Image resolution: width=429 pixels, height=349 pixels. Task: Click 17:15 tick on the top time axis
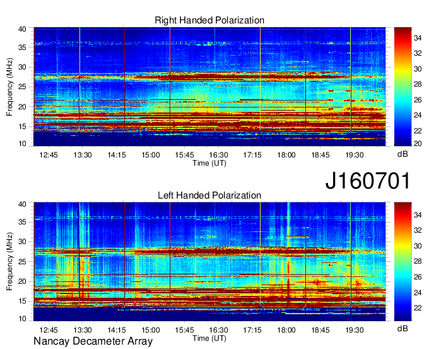point(252,155)
